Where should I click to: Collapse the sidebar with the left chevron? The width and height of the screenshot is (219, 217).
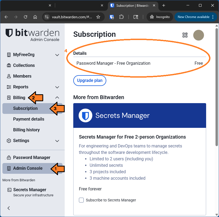9,208
